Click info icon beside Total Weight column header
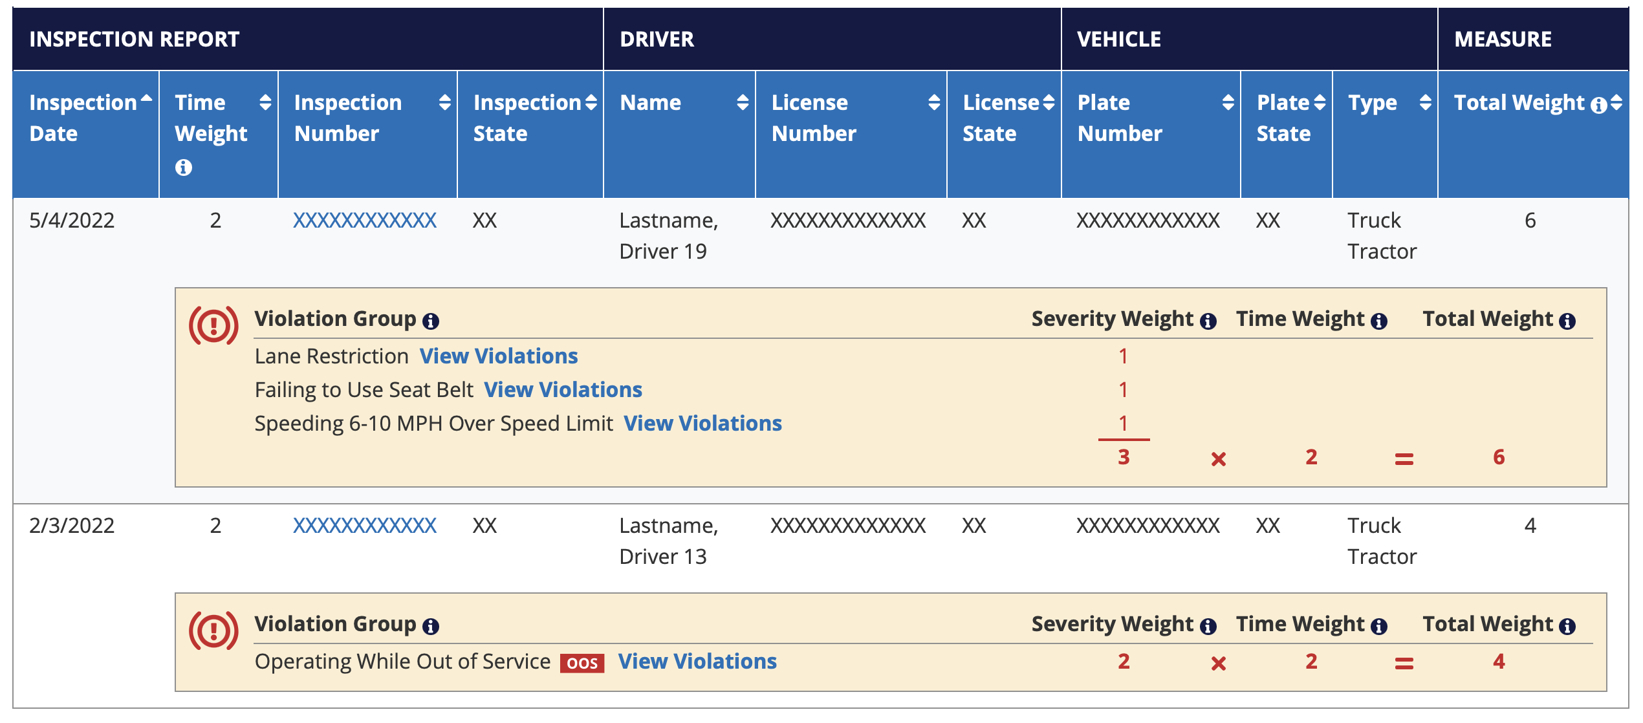Viewport: 1643px width, 723px height. tap(1598, 105)
